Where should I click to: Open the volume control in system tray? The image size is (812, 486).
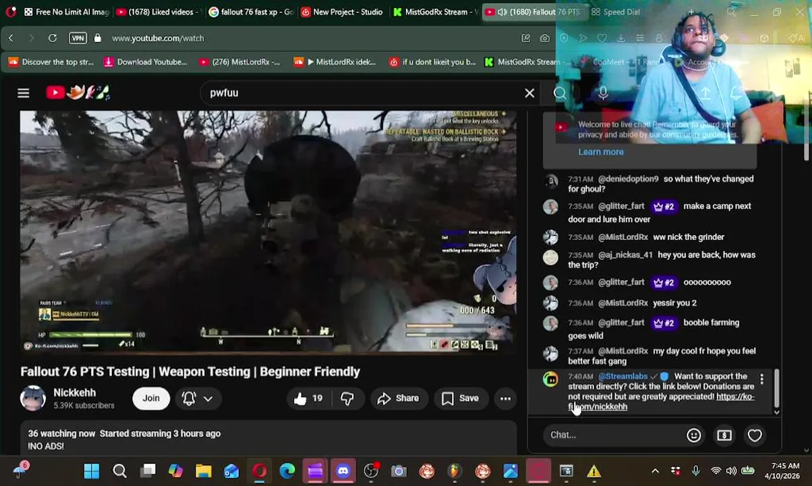click(x=731, y=471)
